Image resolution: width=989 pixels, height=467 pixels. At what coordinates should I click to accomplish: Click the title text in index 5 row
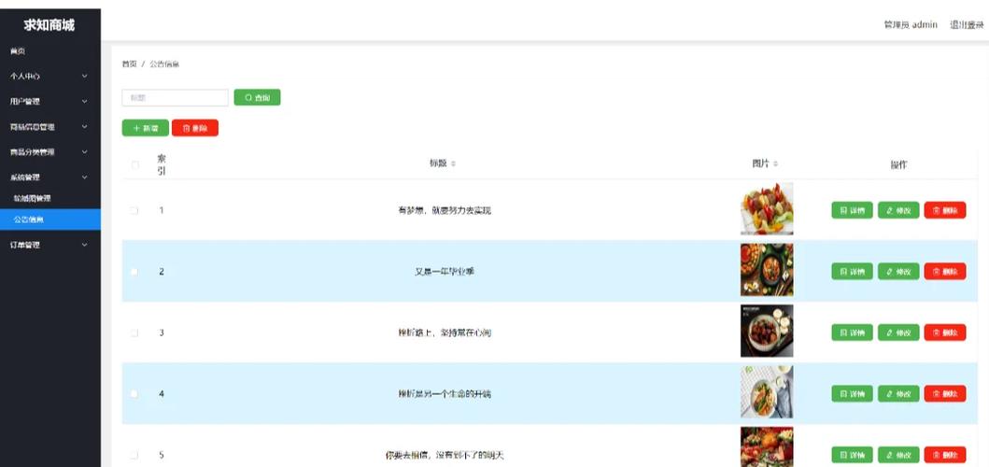tap(445, 455)
